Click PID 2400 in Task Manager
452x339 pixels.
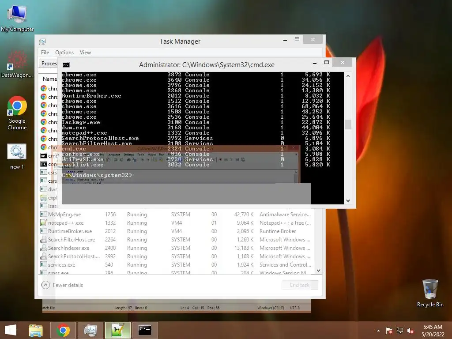[x=110, y=248]
